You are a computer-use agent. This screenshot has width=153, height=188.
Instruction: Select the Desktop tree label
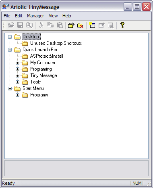tap(31, 37)
